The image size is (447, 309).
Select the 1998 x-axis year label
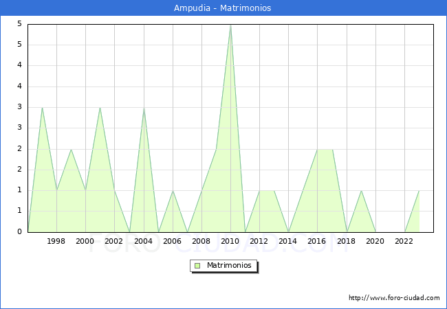[56, 241]
